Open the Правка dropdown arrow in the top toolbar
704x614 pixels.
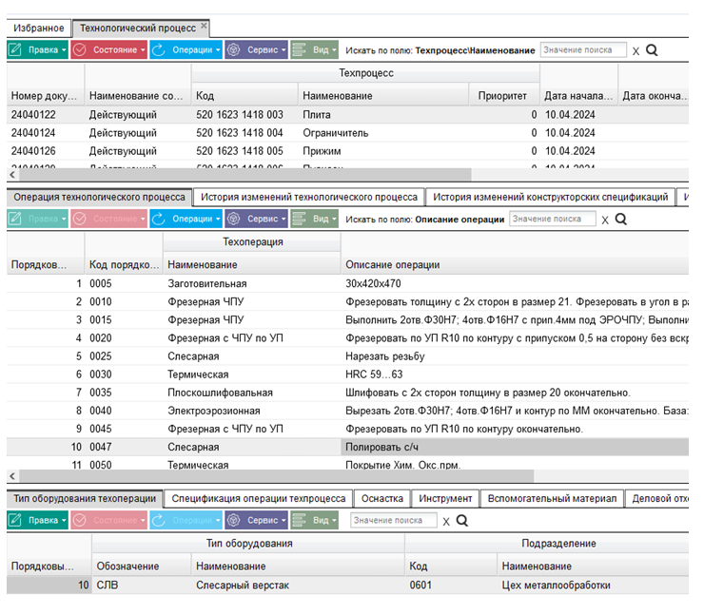[64, 49]
